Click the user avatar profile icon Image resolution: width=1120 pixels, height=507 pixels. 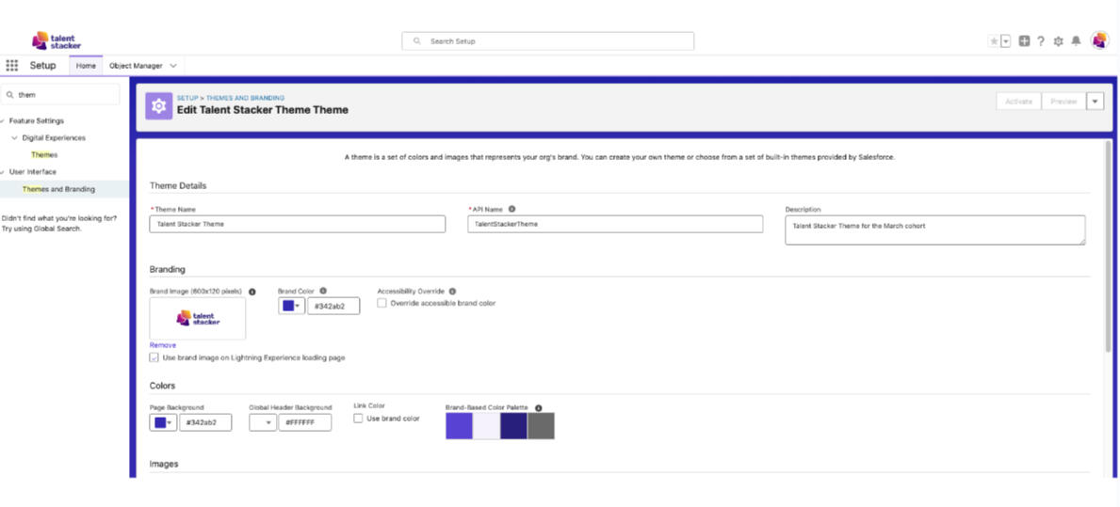(x=1099, y=40)
